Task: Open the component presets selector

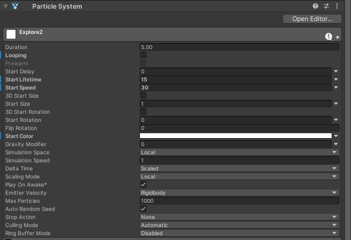Action: point(326,6)
